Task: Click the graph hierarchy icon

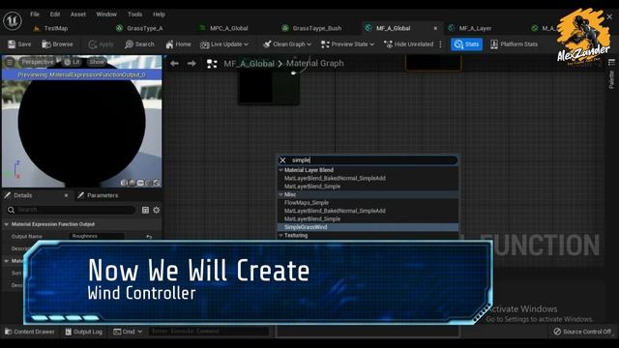Action: 212,64
